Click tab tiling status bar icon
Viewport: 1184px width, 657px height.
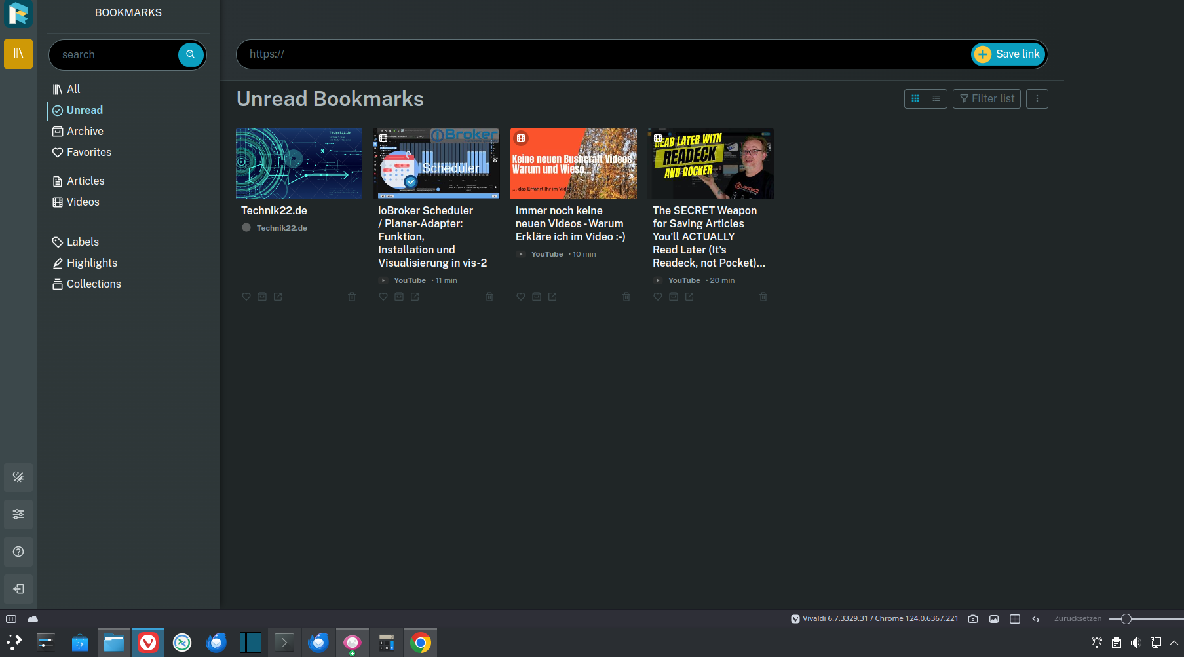(1015, 619)
